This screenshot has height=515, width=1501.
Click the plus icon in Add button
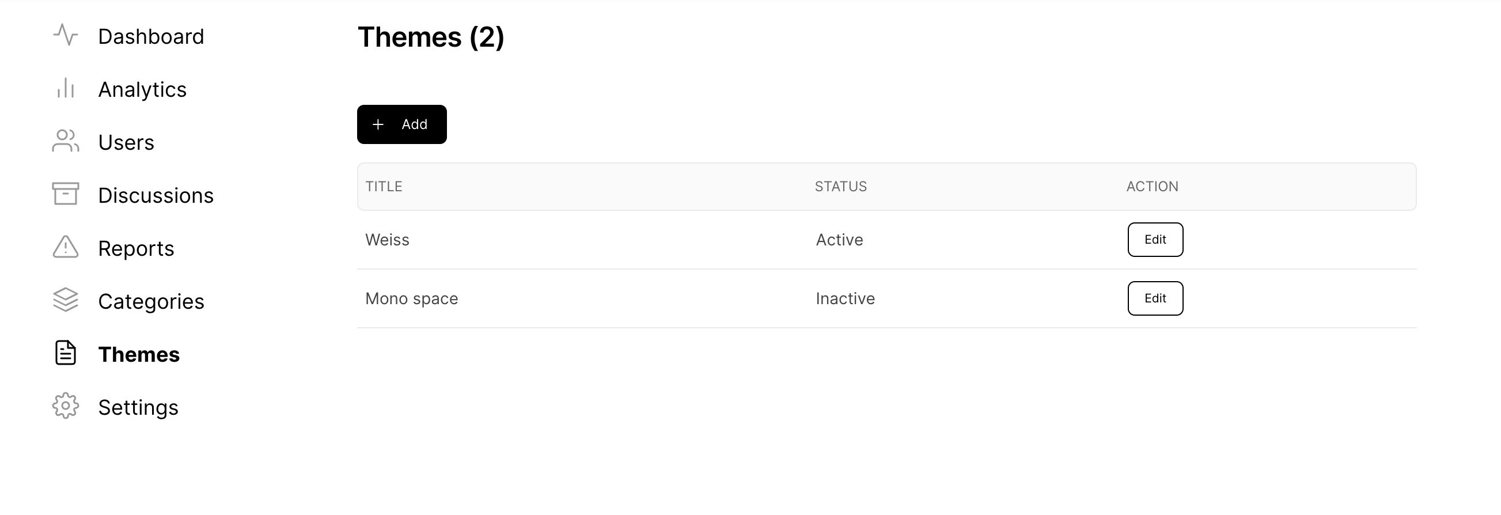378,124
